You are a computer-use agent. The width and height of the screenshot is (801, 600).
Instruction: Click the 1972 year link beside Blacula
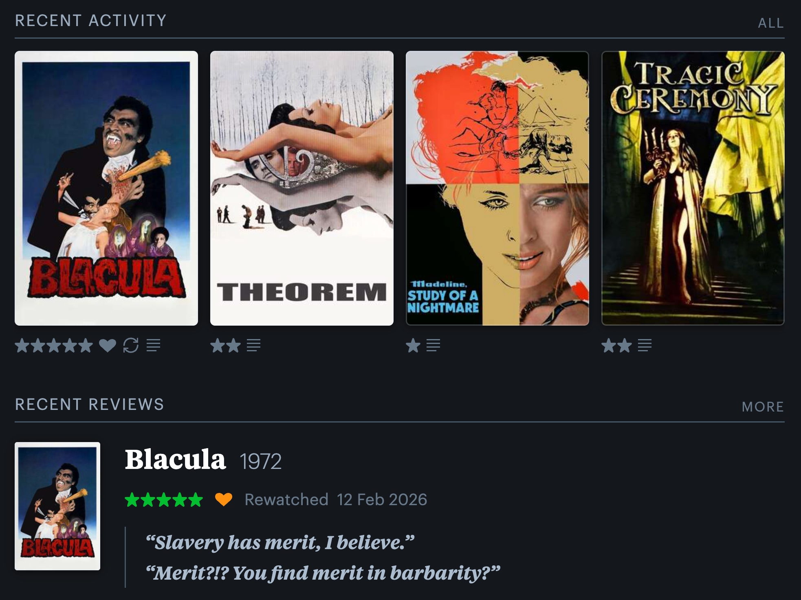(260, 462)
